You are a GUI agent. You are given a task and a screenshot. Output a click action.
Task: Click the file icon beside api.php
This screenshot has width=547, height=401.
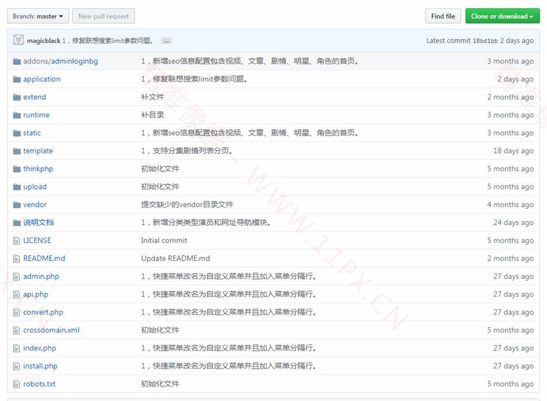click(16, 294)
